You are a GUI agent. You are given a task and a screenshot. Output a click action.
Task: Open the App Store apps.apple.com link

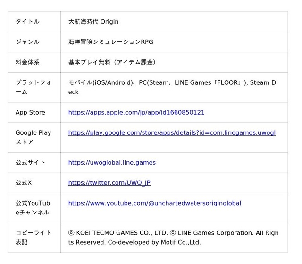coord(136,112)
